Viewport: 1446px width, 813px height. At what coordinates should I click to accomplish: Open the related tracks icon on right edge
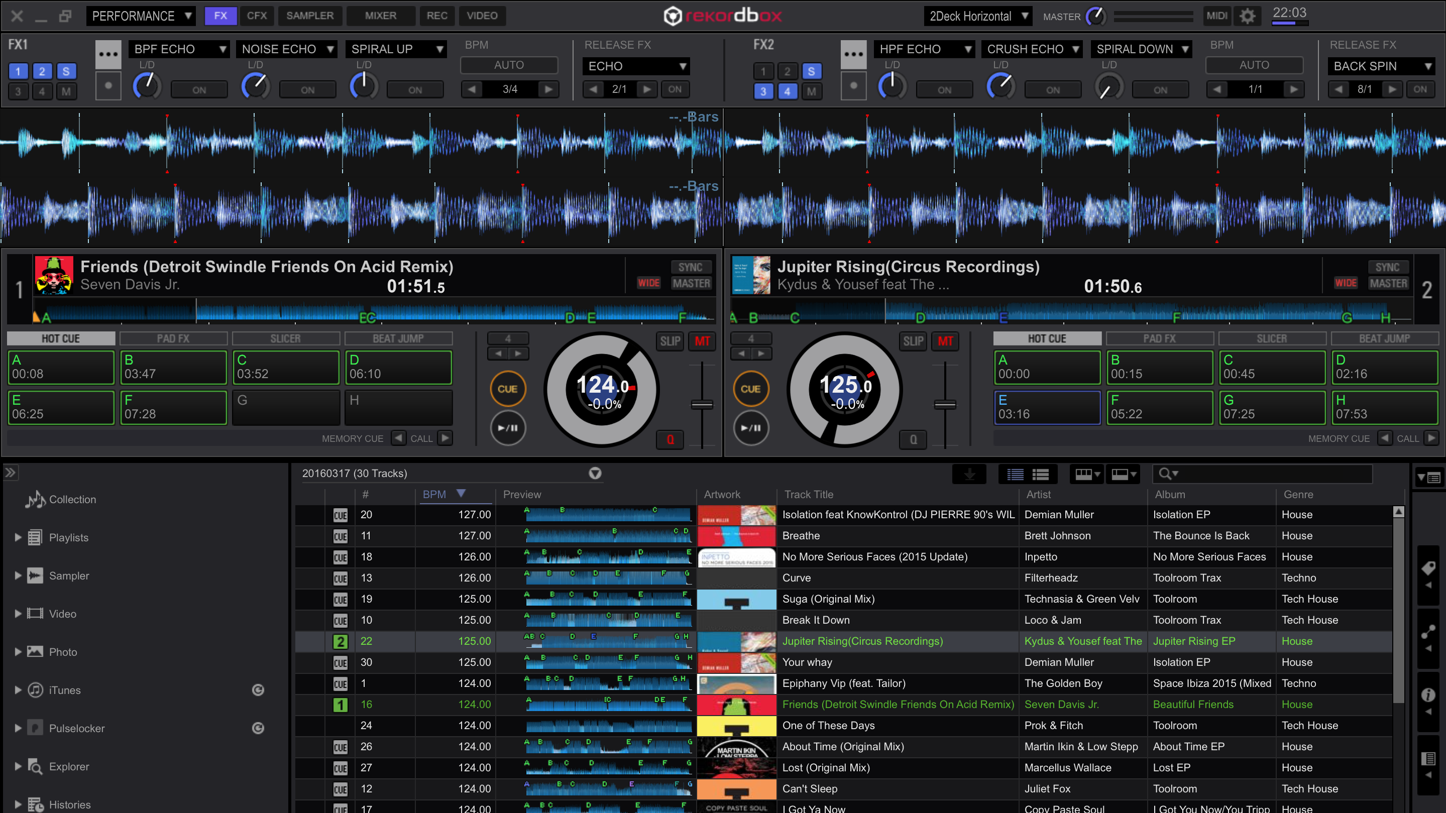(x=1428, y=632)
